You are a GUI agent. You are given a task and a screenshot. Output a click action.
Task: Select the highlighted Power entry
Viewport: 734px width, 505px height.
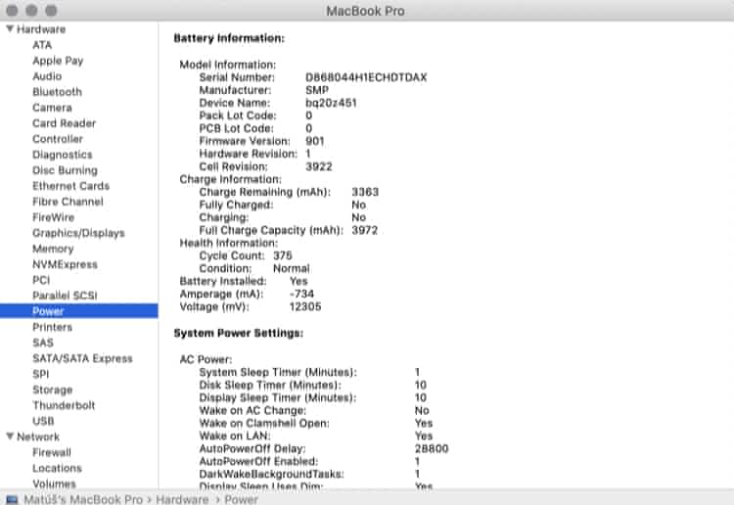coord(78,311)
